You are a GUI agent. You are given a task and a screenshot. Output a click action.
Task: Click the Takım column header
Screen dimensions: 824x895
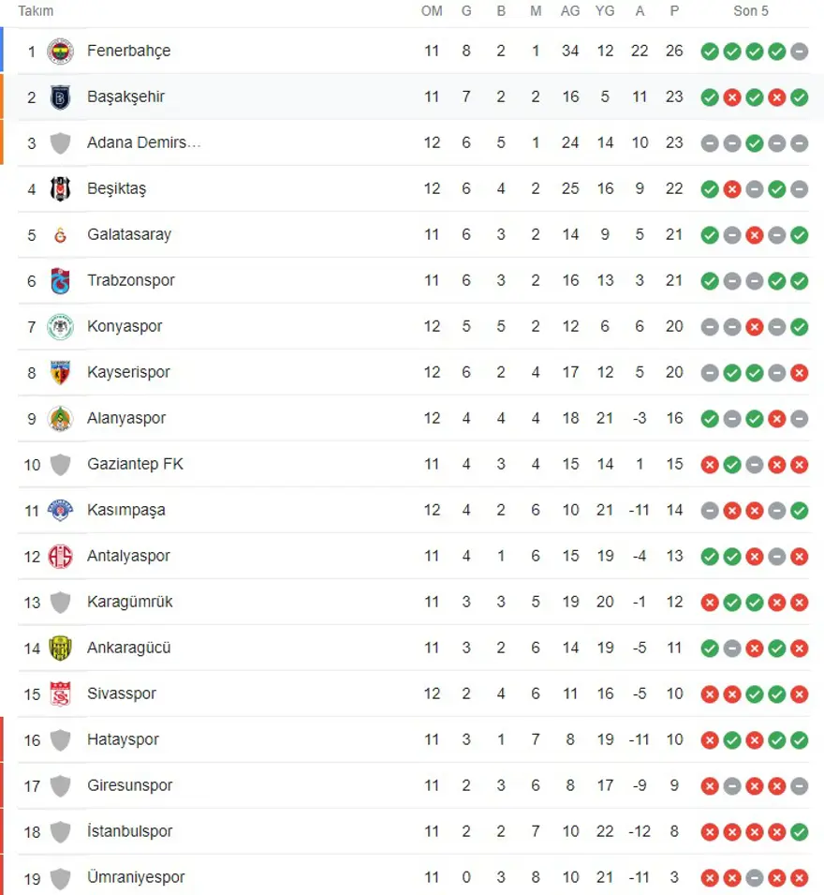click(37, 11)
